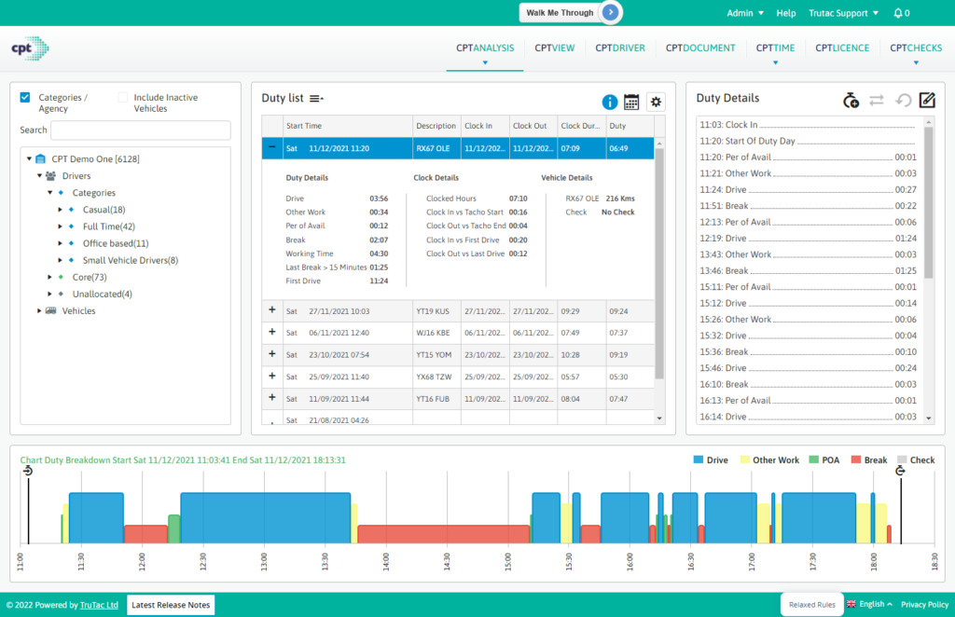
Task: Click the notification bell icon
Action: point(897,13)
